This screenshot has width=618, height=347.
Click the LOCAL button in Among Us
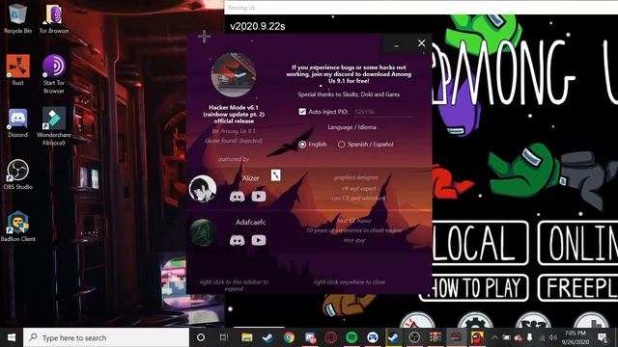480,243
